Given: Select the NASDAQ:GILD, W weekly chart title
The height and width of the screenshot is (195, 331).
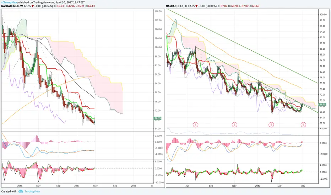Looking at the screenshot, I should tap(12, 6).
